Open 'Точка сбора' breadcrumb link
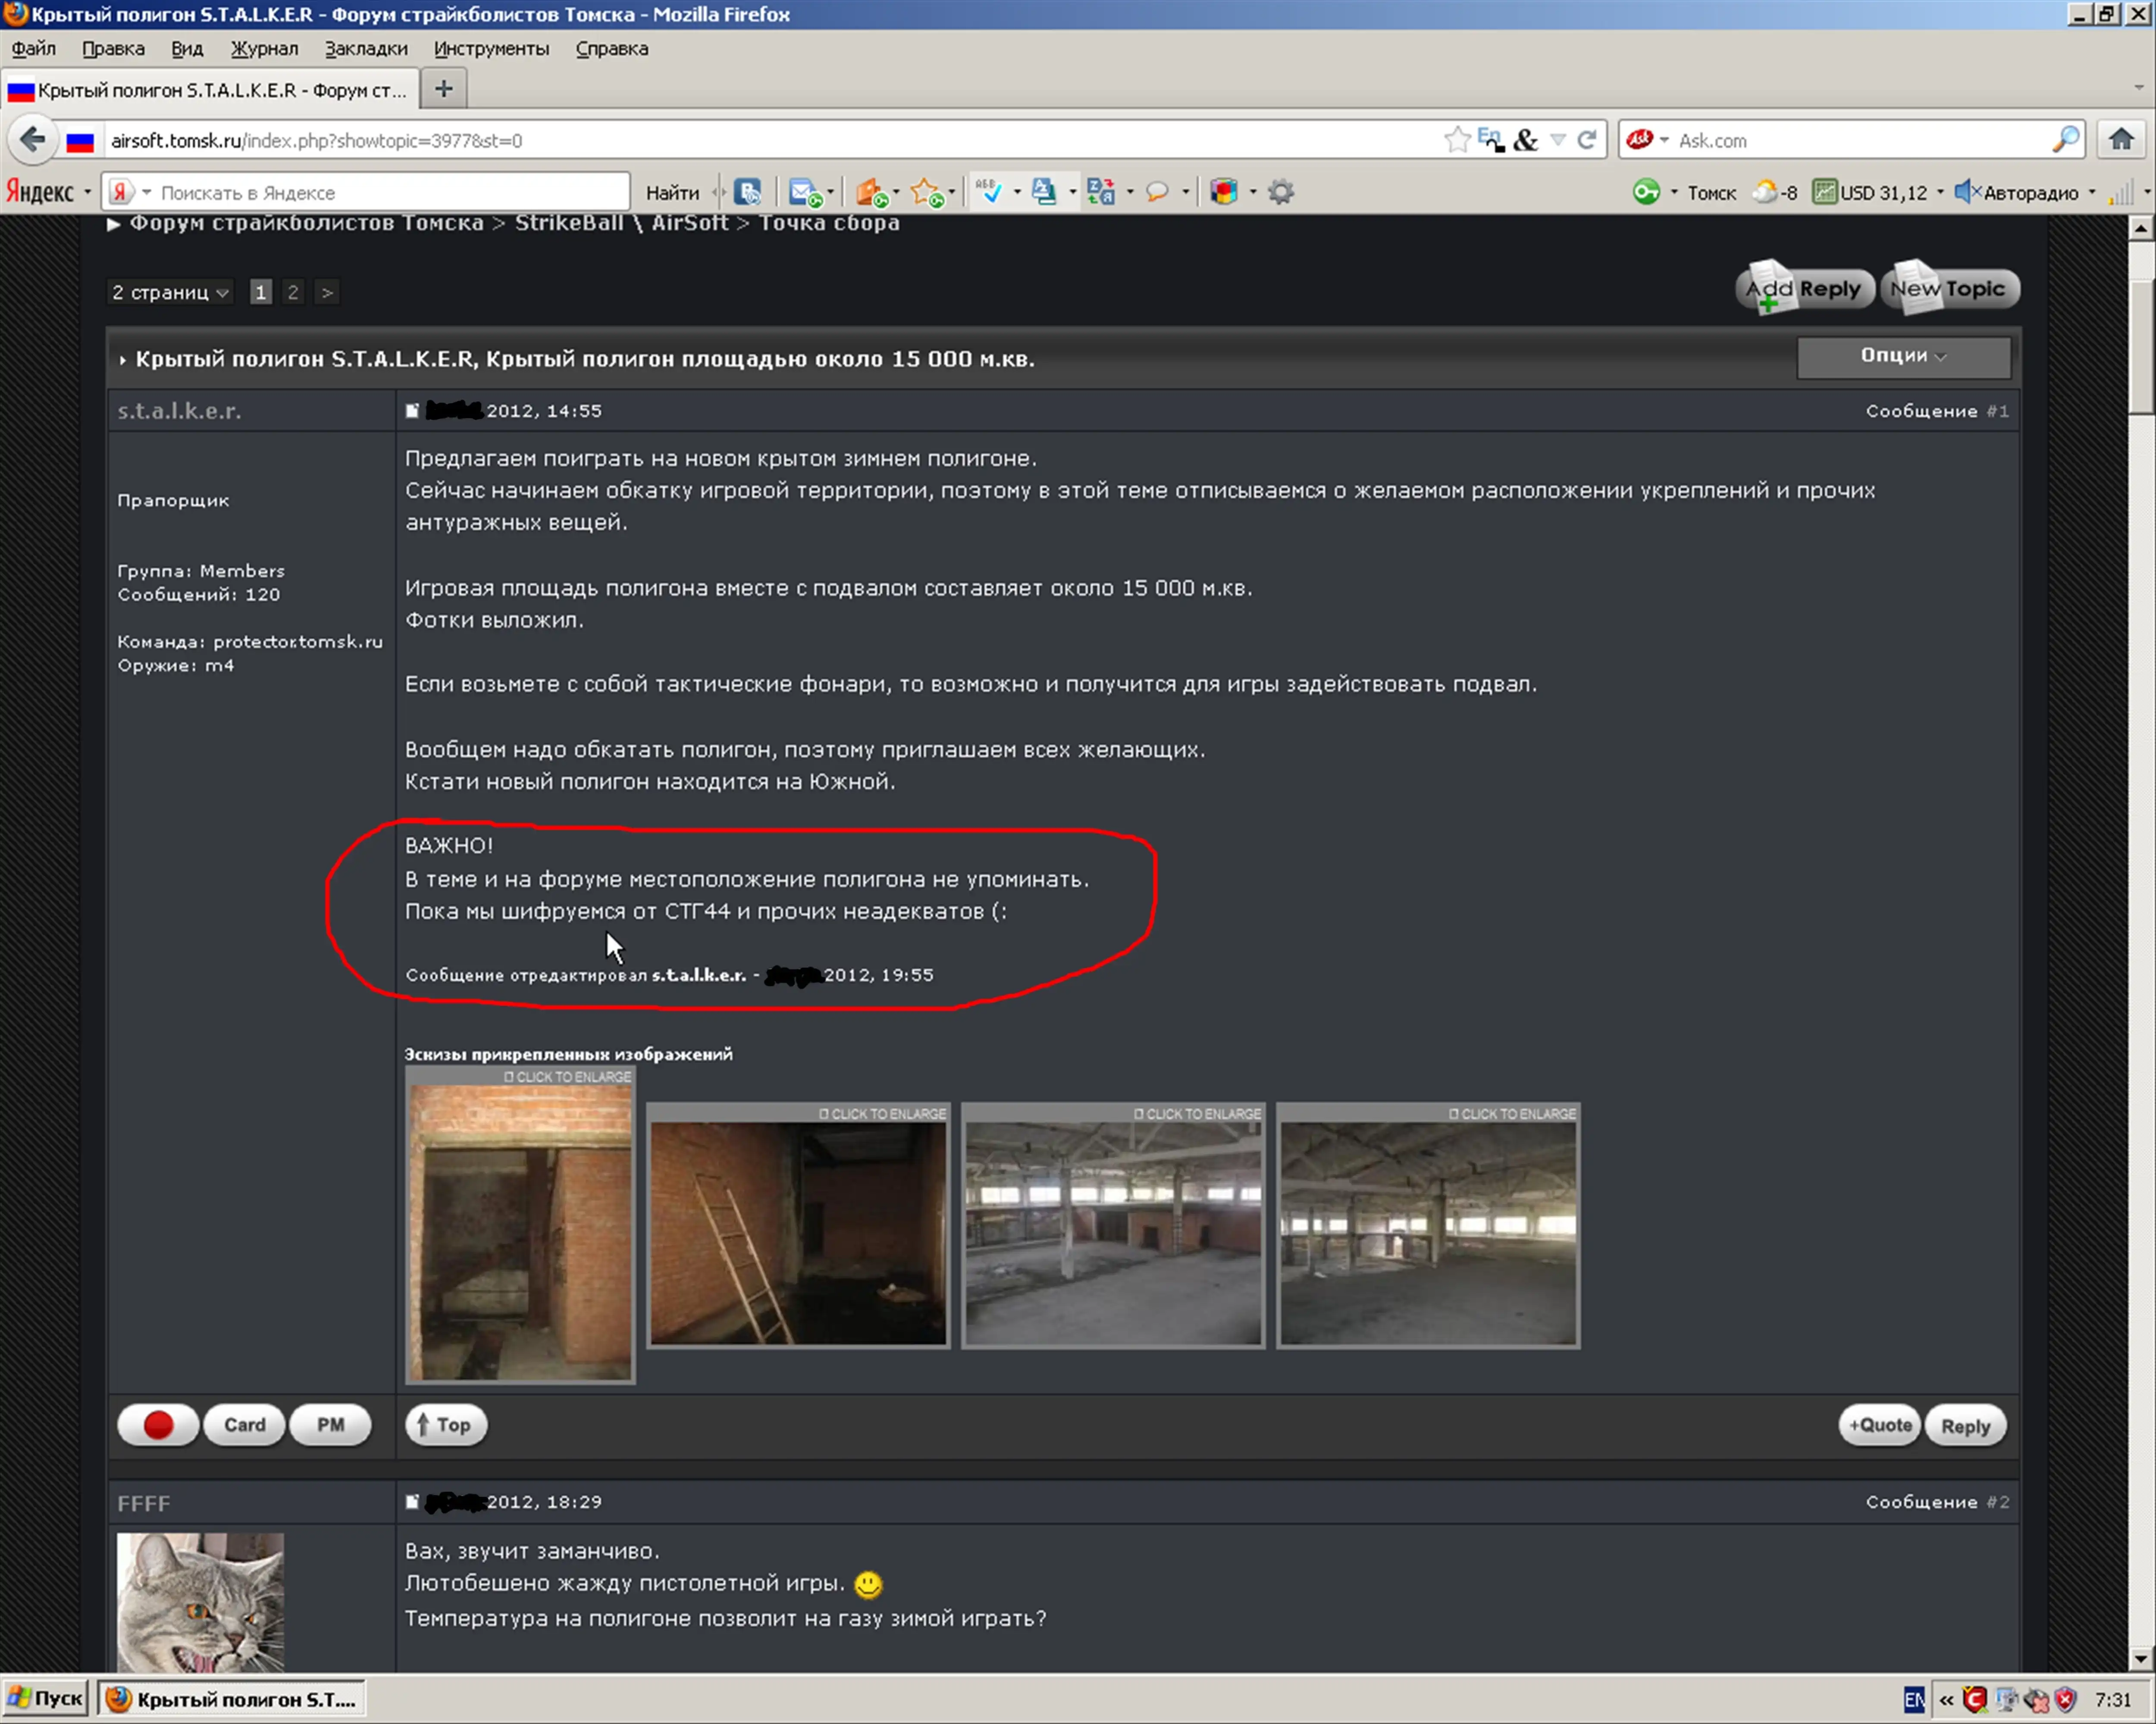Screen dimensions: 2156x1724 [829, 223]
